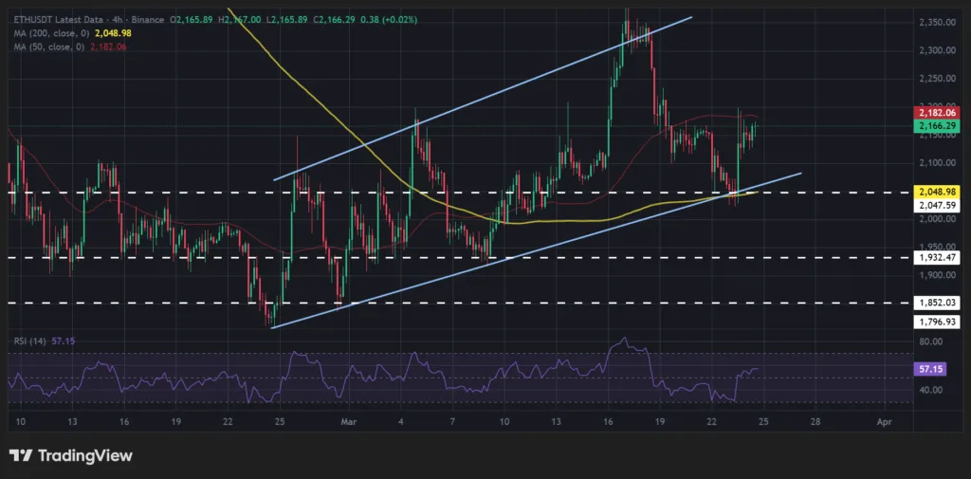Viewport: 971px width, 479px height.
Task: Click date 10 at the time axis start
Action: click(21, 421)
